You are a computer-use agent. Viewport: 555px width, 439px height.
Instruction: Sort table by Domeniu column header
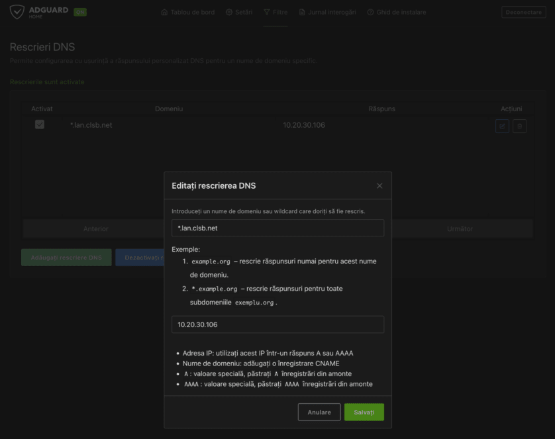[x=169, y=109]
